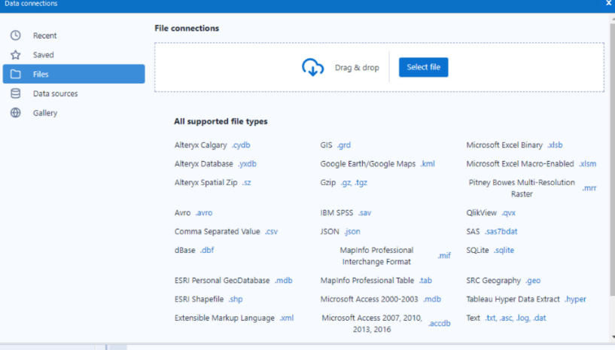The width and height of the screenshot is (615, 350).
Task: Click the cloud download drag & drop icon
Action: (312, 68)
